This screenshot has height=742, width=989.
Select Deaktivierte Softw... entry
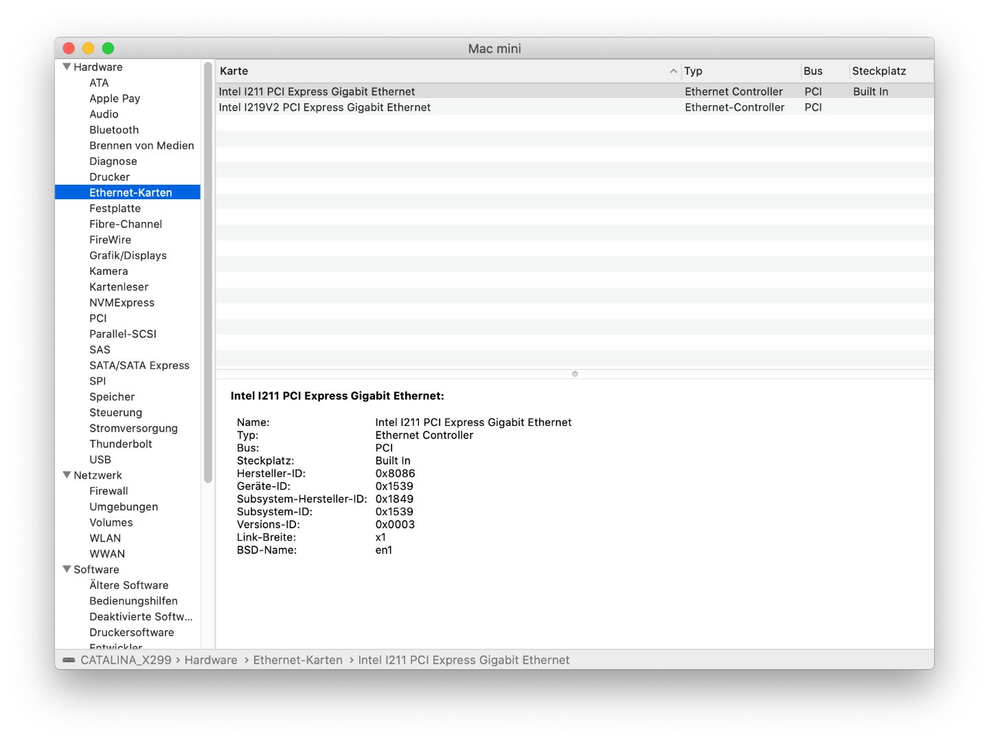point(141,616)
